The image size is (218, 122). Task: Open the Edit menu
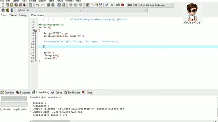point(8,1)
